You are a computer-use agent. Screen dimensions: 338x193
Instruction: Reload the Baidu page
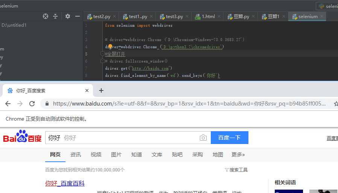point(32,104)
